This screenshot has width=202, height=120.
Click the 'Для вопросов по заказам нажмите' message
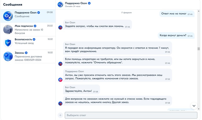(117, 101)
